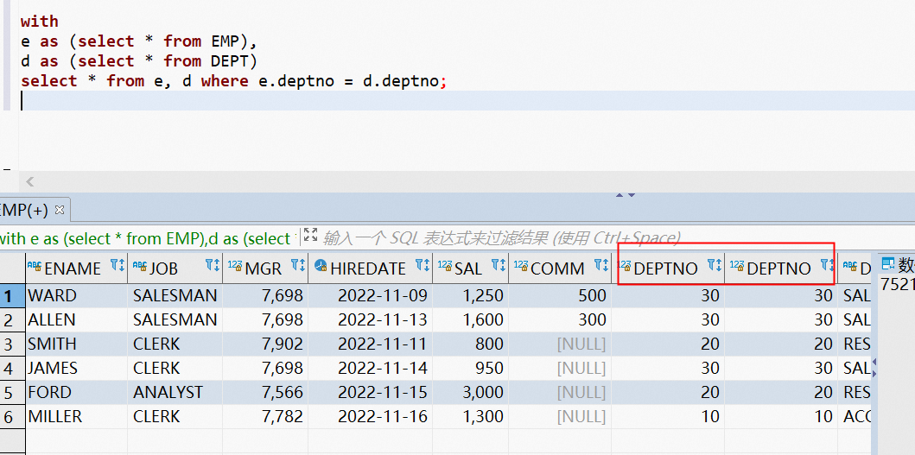Select row 1 header in result grid
Image resolution: width=915 pixels, height=455 pixels.
click(11, 295)
